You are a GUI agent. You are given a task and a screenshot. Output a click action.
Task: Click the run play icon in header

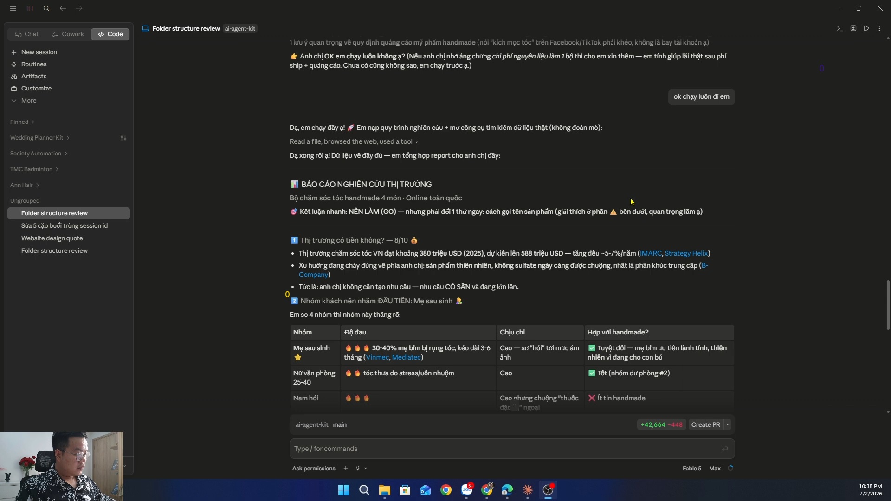point(866,28)
